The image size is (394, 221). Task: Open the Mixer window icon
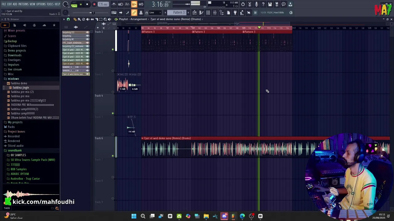215,13
